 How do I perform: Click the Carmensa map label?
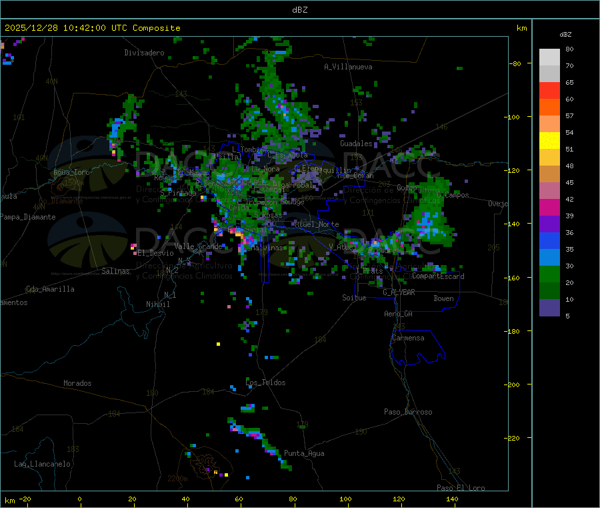click(x=408, y=338)
